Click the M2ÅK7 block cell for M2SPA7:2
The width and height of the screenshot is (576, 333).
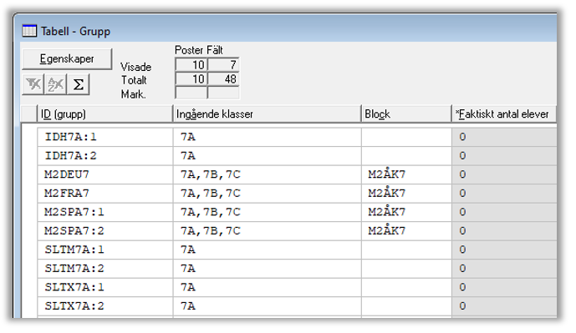pyautogui.click(x=406, y=231)
